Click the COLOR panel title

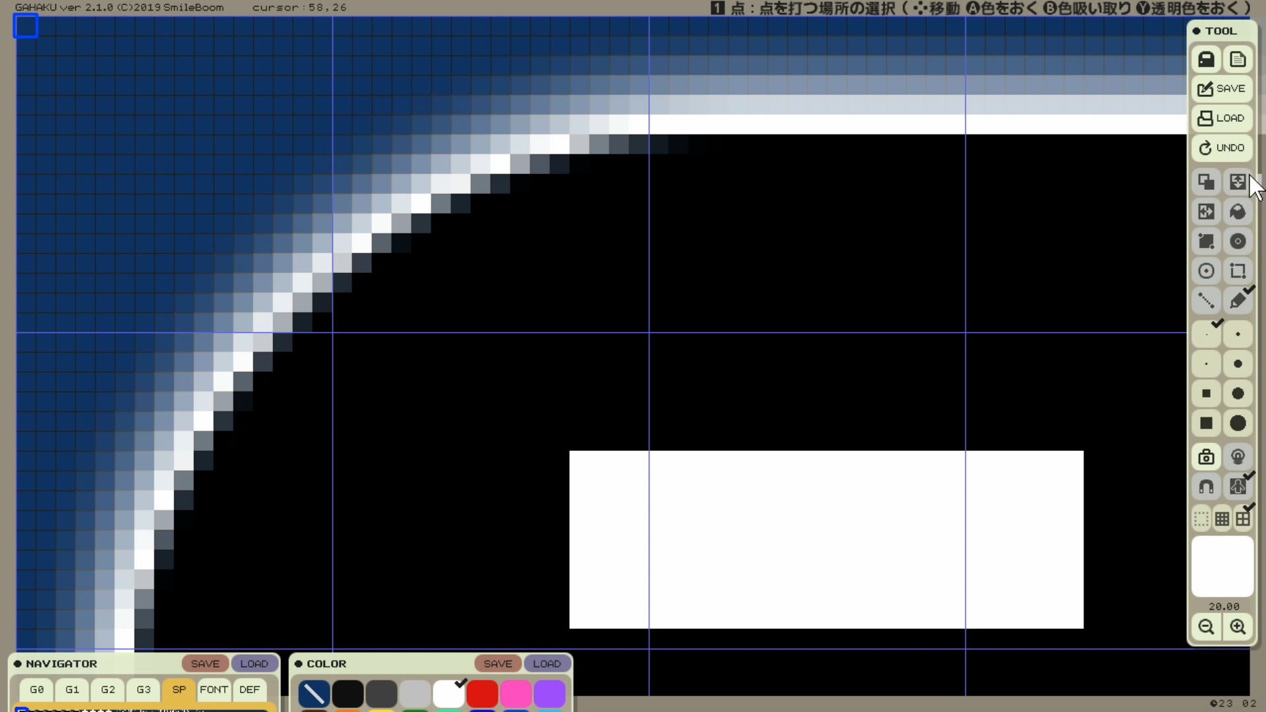[x=326, y=664]
